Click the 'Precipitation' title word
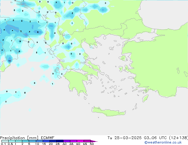Viewport: 188px width, 145px height. coord(12,138)
